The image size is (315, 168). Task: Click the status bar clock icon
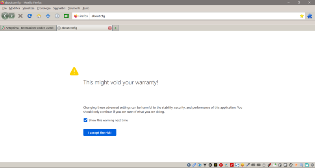(x=291, y=165)
